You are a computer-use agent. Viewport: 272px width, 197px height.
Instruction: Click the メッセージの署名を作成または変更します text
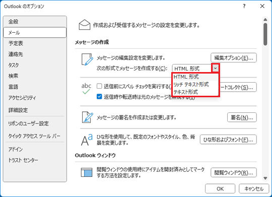pos(137,117)
